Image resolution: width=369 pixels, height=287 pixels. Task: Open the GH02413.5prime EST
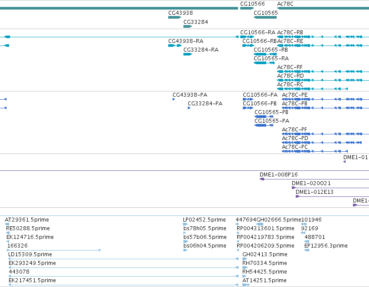click(265, 254)
